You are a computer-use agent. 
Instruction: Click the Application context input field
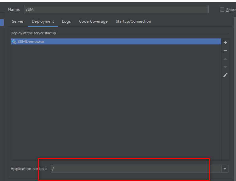pyautogui.click(x=136, y=169)
